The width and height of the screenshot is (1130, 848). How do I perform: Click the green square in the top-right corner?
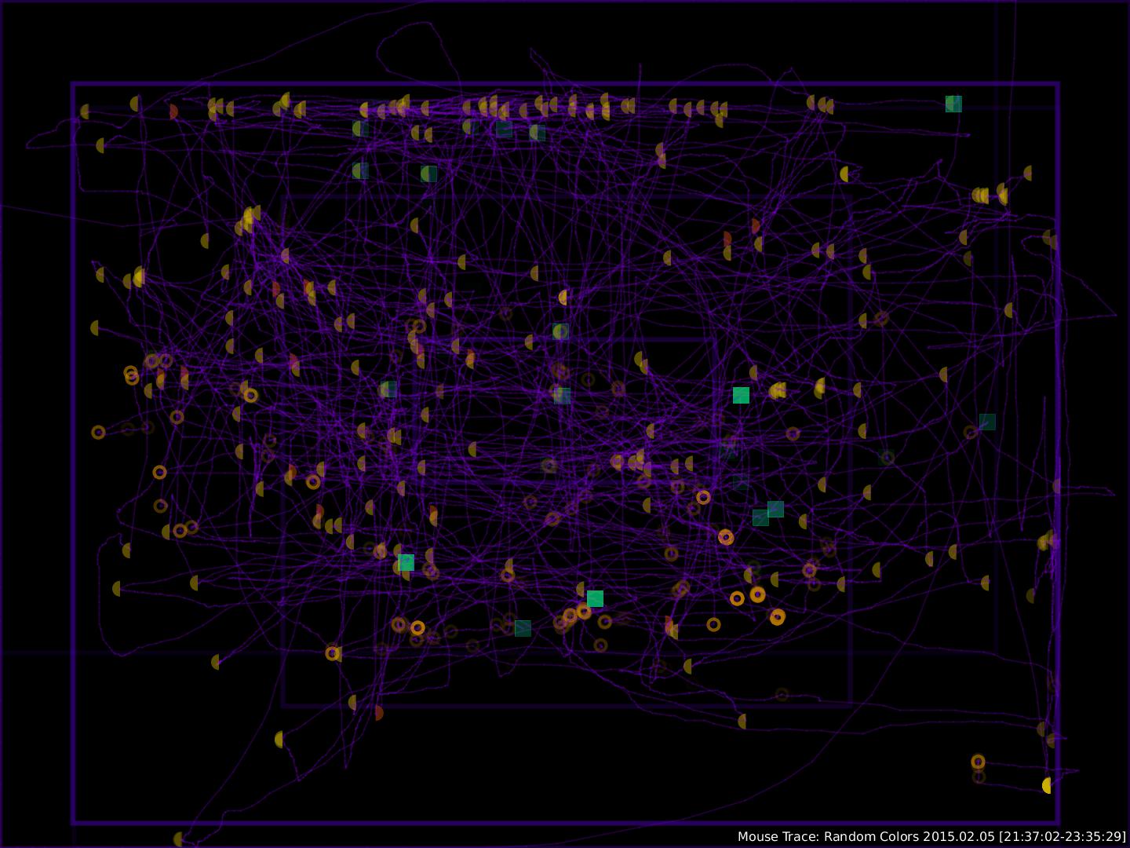(953, 104)
